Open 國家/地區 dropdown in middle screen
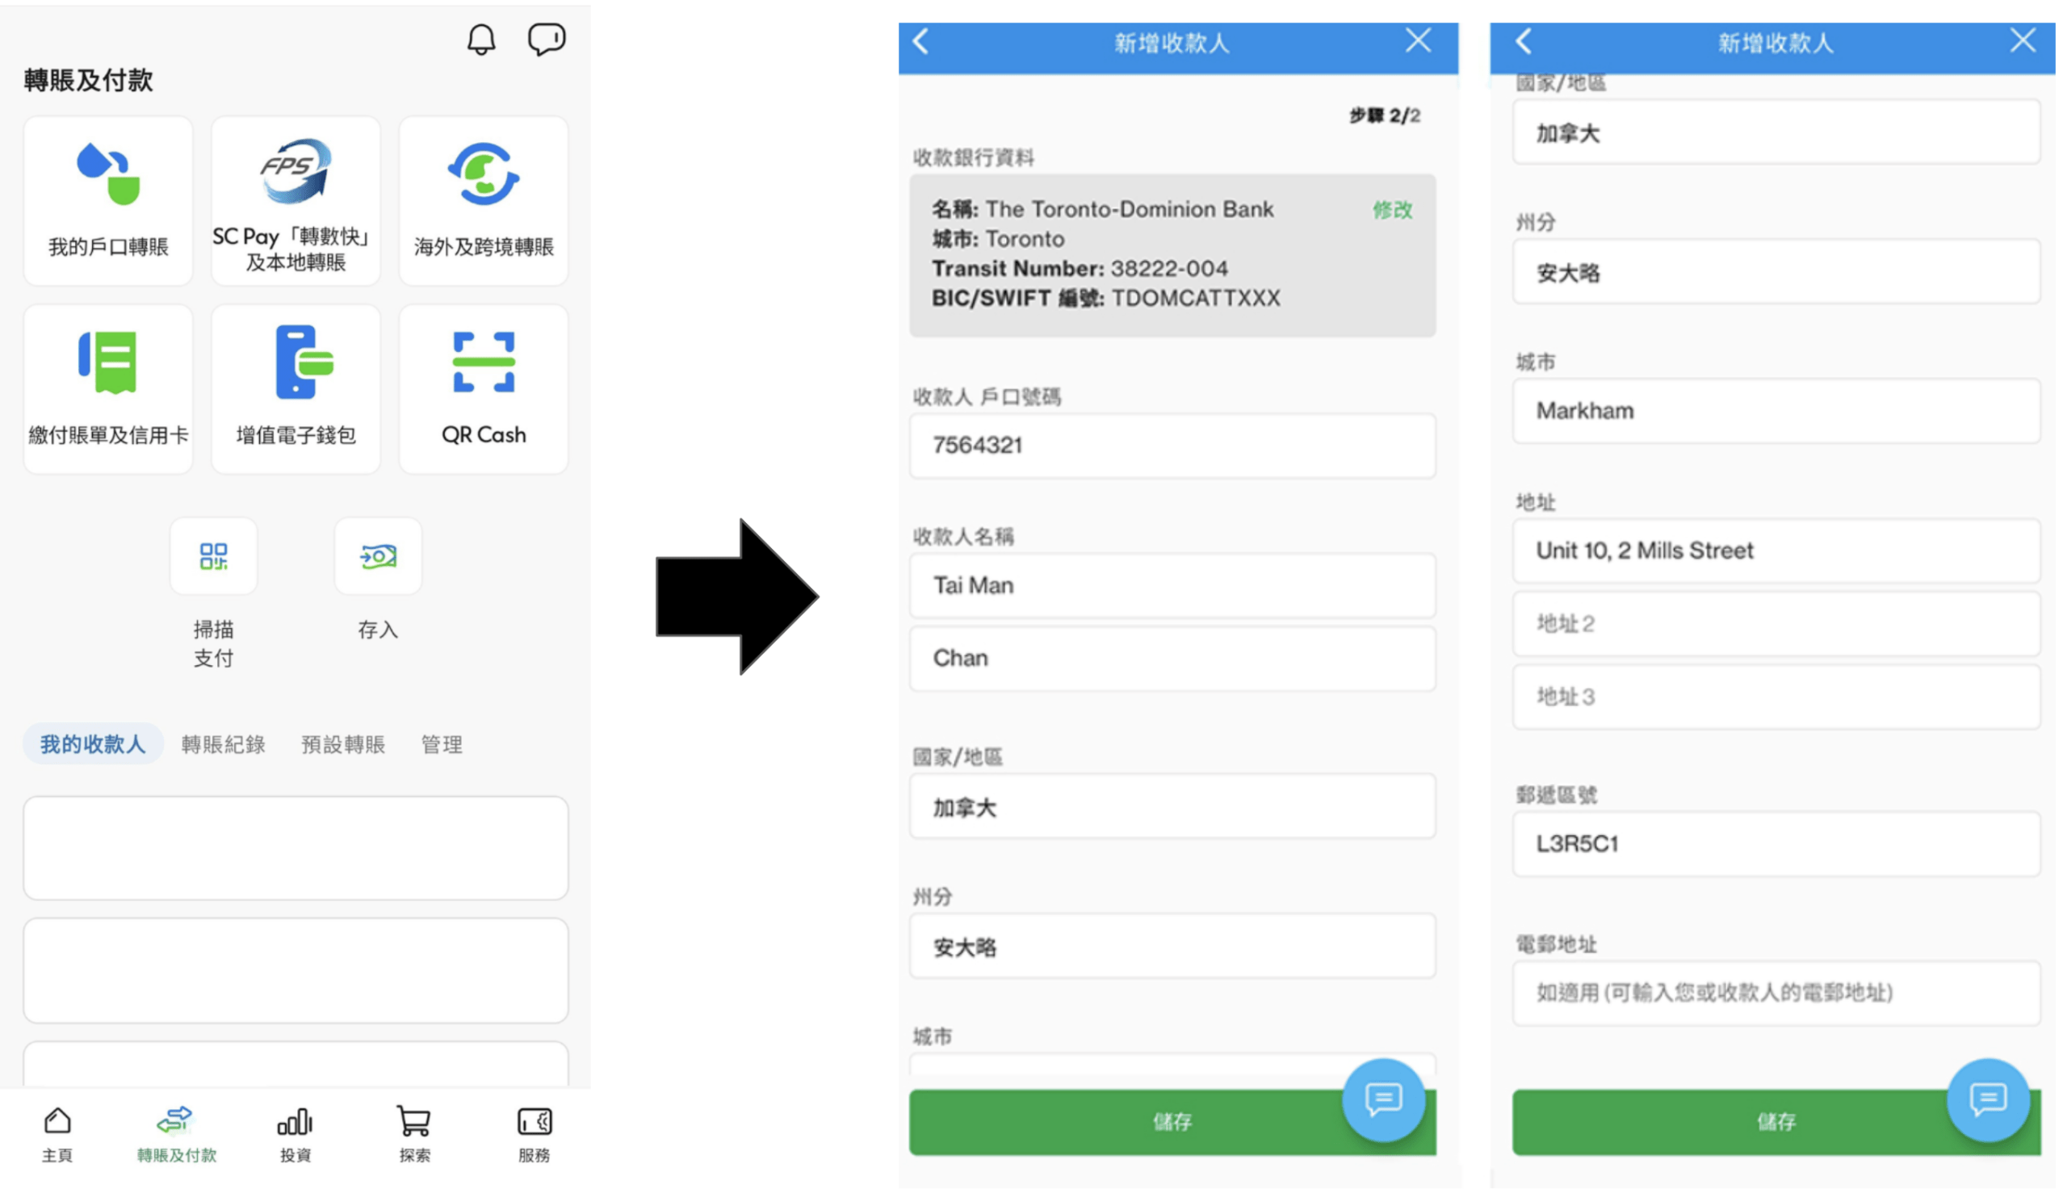The width and height of the screenshot is (2067, 1189). [x=1172, y=807]
